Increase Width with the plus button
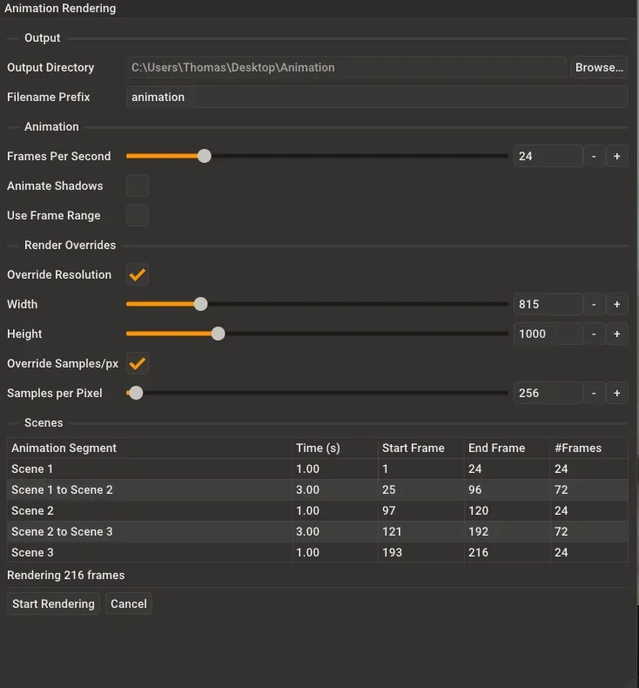639x688 pixels. click(x=616, y=304)
